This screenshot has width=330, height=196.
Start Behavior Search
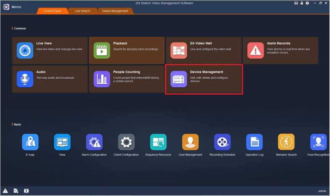[x=286, y=142]
